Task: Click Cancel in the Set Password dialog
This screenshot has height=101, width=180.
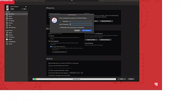Action: click(x=77, y=31)
